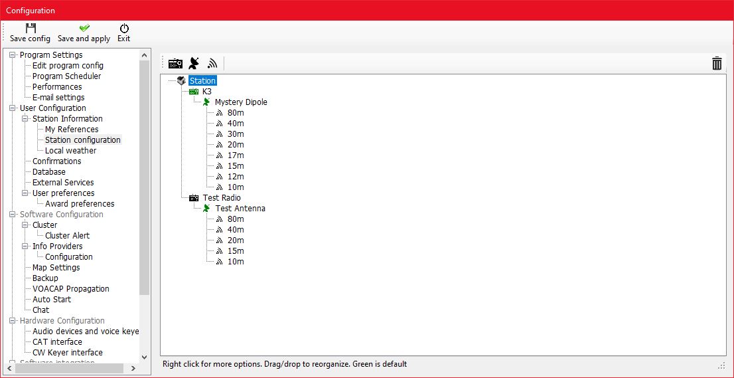Screen dimensions: 734x378
Task: Collapse the Info Providers node
Action: point(25,246)
